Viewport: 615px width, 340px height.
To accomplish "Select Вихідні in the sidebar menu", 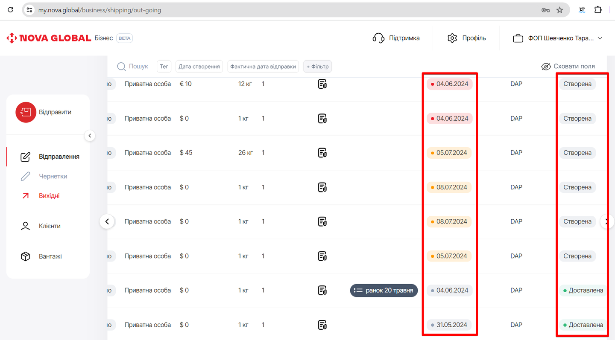I will click(49, 196).
